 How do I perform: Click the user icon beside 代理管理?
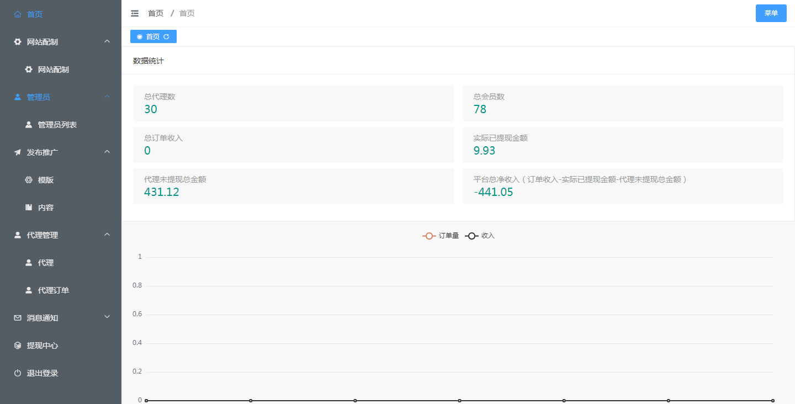[x=18, y=235]
